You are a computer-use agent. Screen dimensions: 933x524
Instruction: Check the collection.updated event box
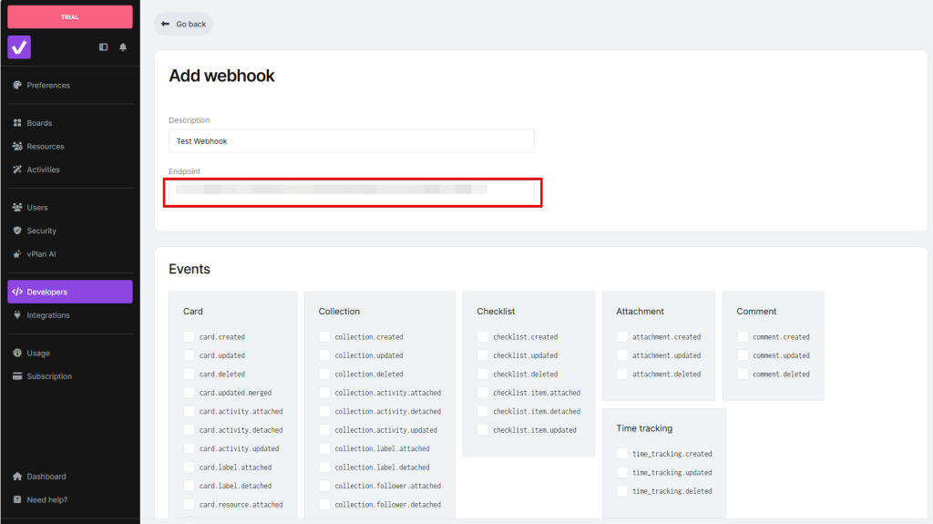tap(324, 355)
